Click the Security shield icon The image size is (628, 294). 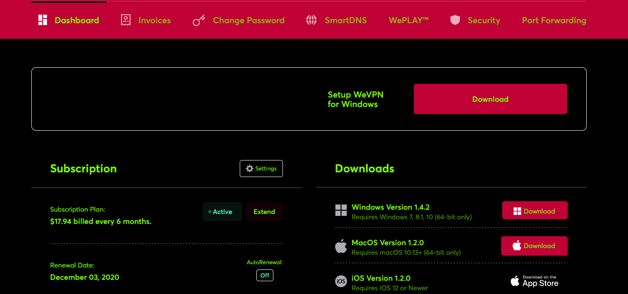(x=455, y=20)
